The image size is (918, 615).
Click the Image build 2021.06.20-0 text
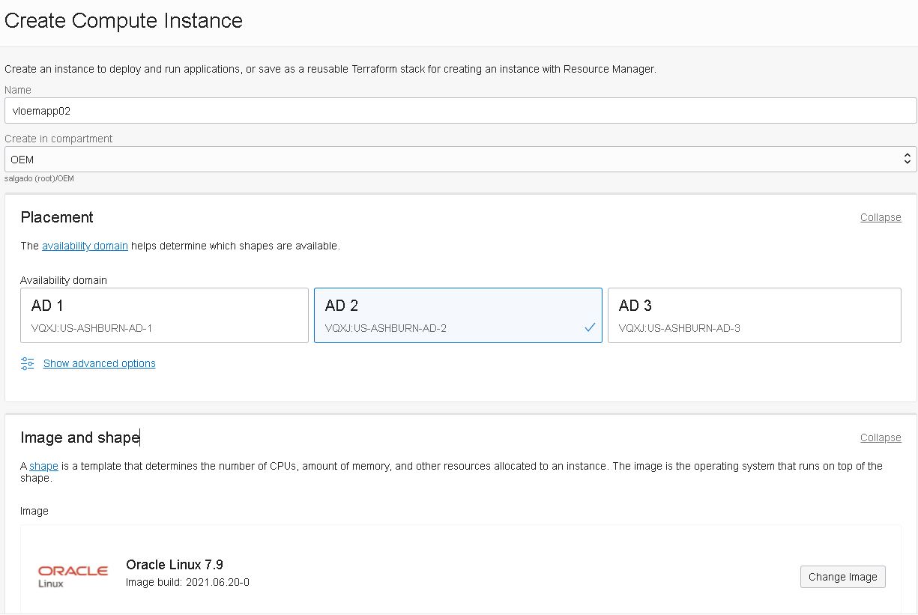pos(187,582)
